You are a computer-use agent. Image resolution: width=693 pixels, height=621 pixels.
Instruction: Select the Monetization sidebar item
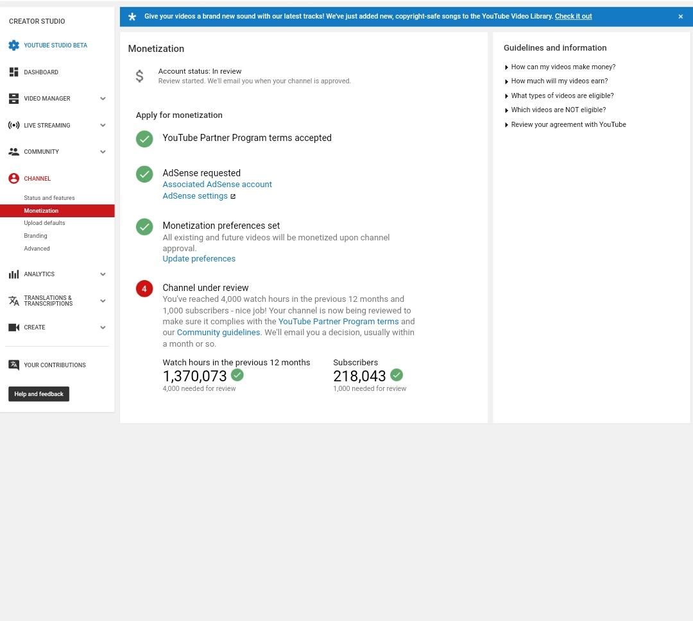pyautogui.click(x=57, y=211)
